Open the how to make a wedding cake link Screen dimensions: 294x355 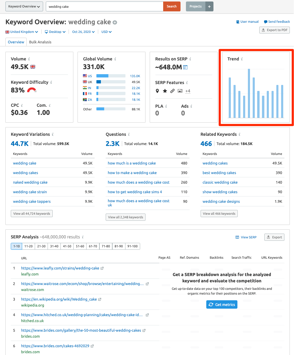(132, 173)
